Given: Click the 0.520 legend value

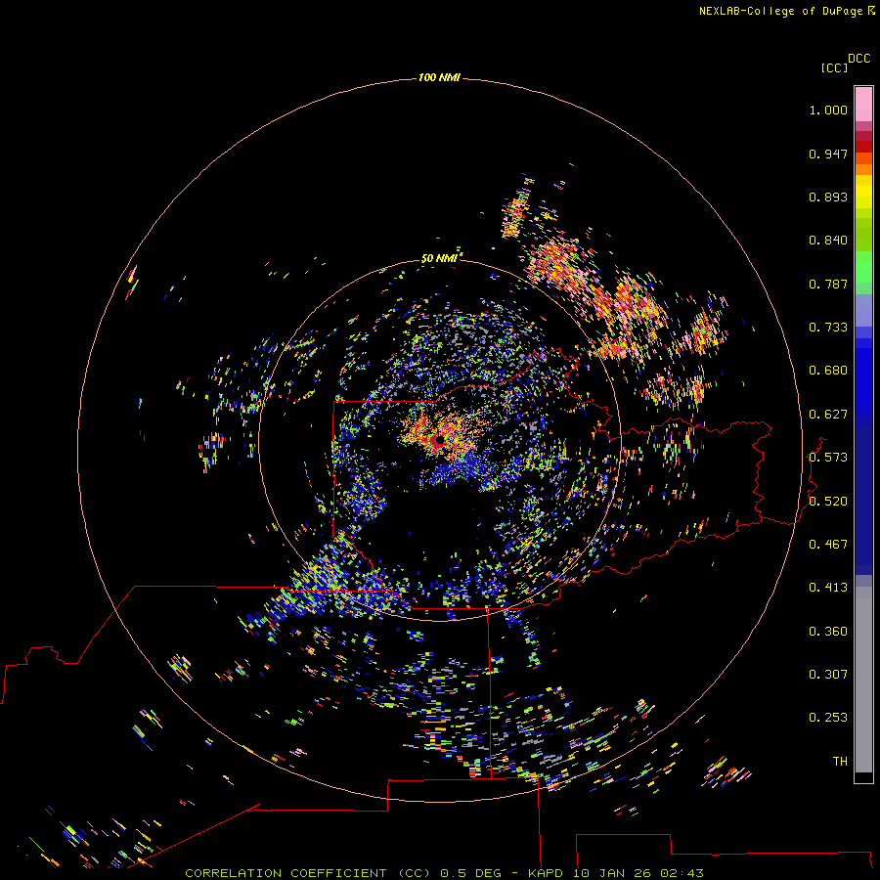Looking at the screenshot, I should [x=828, y=502].
